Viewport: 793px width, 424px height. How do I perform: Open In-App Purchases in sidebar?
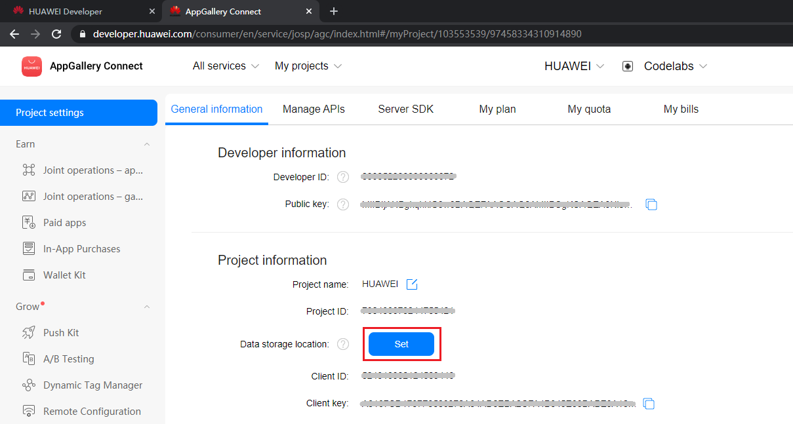(81, 249)
